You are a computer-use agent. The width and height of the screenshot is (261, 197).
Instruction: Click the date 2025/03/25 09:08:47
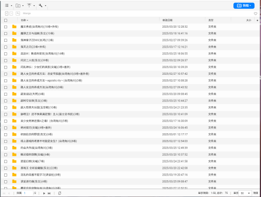pos(175,181)
